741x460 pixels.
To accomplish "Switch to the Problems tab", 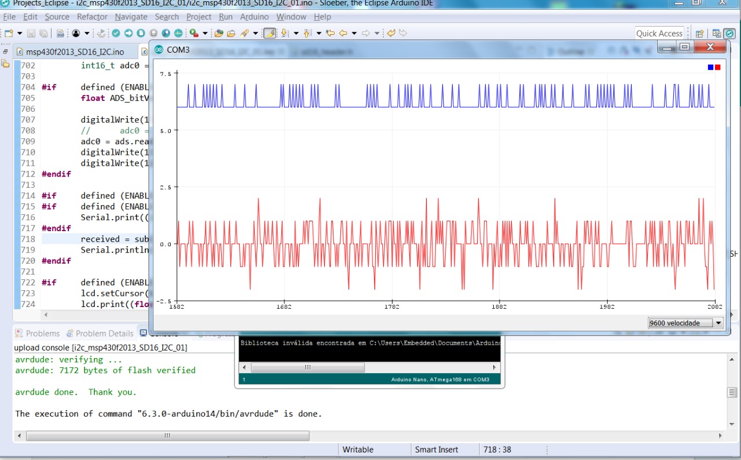I will coord(38,333).
